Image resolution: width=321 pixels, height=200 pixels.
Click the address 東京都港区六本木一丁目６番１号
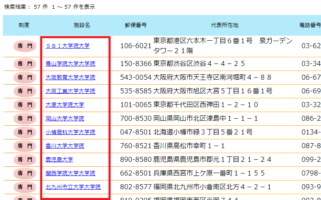coord(203,41)
